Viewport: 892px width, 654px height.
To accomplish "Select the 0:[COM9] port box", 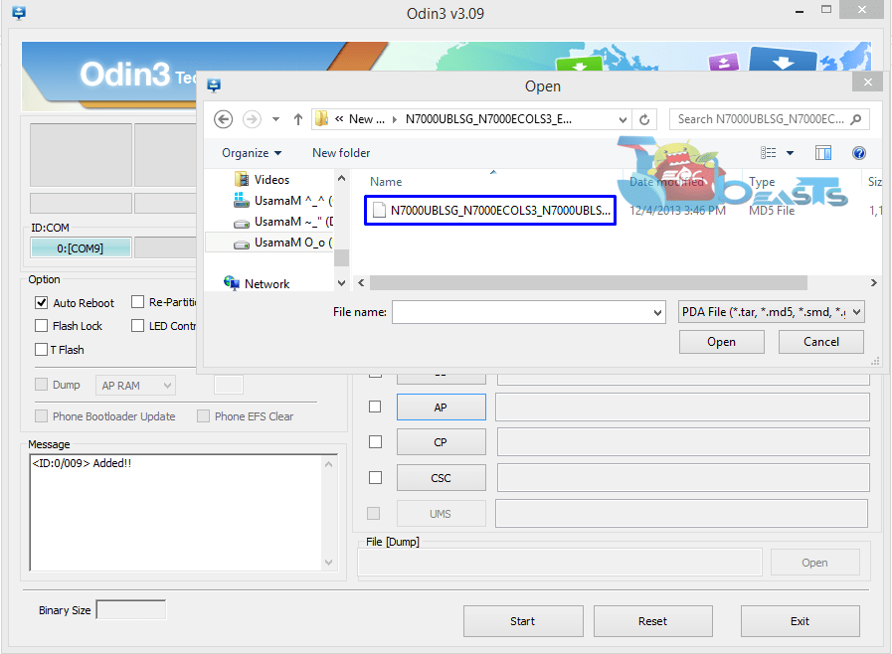I will [x=81, y=247].
